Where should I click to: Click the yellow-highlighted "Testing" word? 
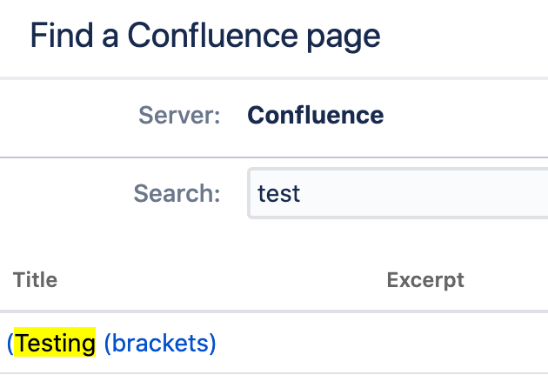[55, 344]
